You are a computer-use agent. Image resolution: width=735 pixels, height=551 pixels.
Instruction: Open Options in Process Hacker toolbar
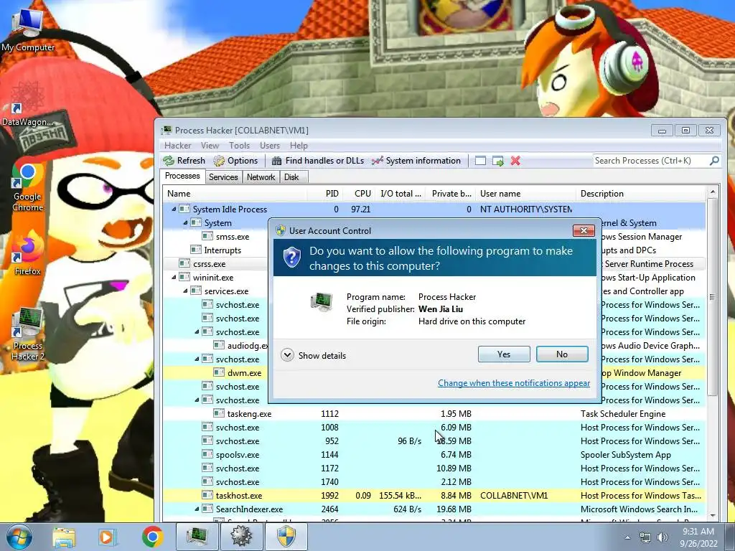(x=235, y=161)
